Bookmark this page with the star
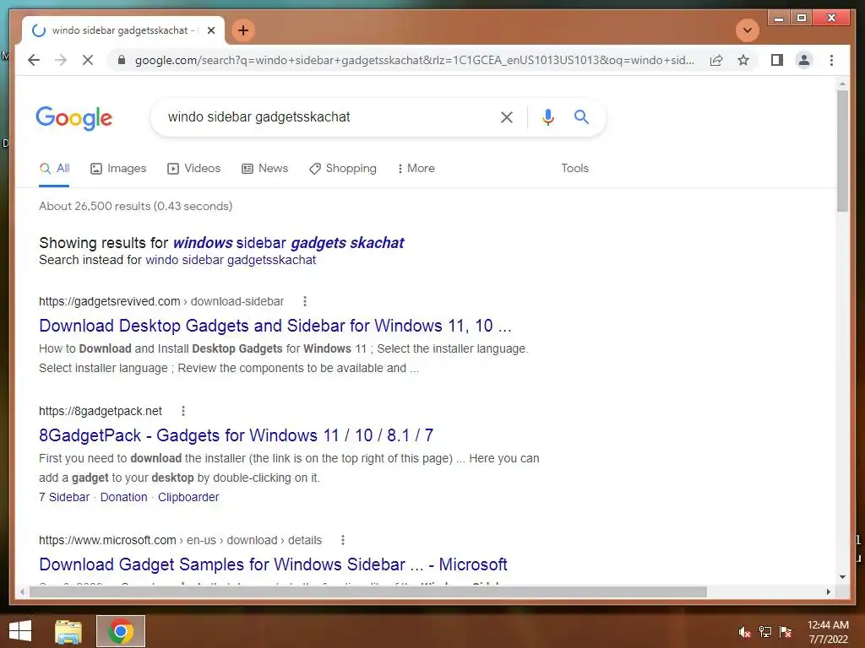The image size is (865, 648). point(743,60)
